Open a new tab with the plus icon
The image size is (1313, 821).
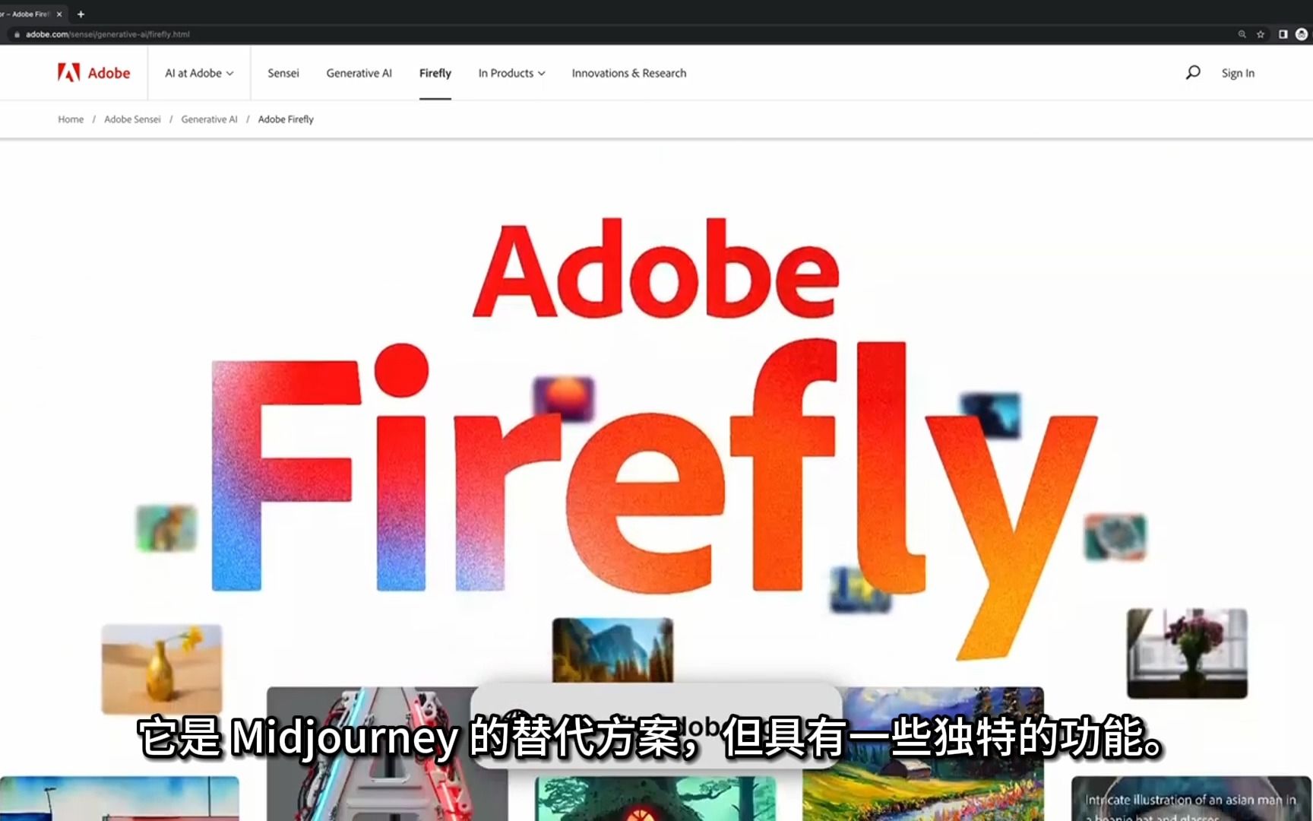(80, 14)
